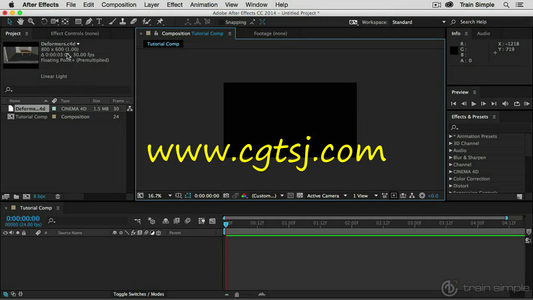This screenshot has width=533, height=300.
Task: Toggle the Snapping checkbox
Action: pos(221,22)
